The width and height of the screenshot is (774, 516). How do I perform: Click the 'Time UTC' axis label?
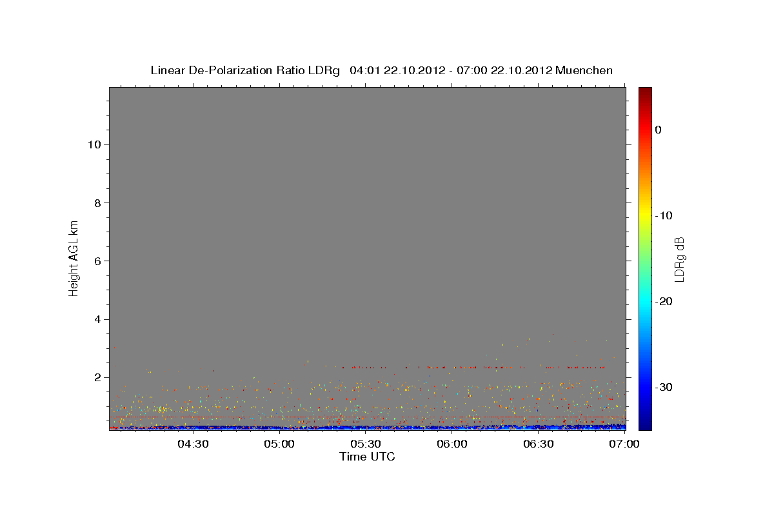(x=367, y=457)
